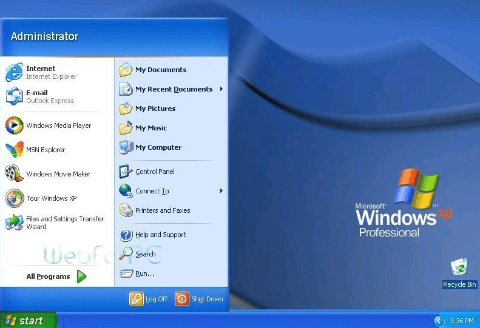Open the Control Panel icon
This screenshot has height=328, width=480.
click(x=126, y=172)
